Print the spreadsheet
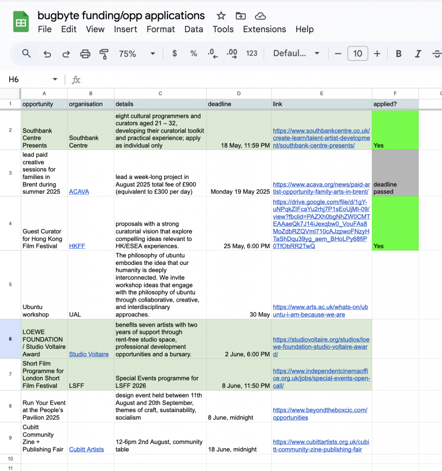442x471 pixels. click(x=85, y=54)
